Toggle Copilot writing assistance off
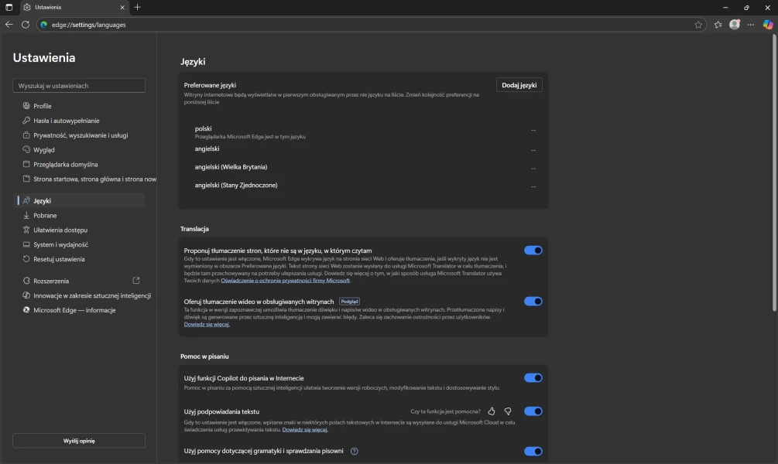 click(533, 378)
